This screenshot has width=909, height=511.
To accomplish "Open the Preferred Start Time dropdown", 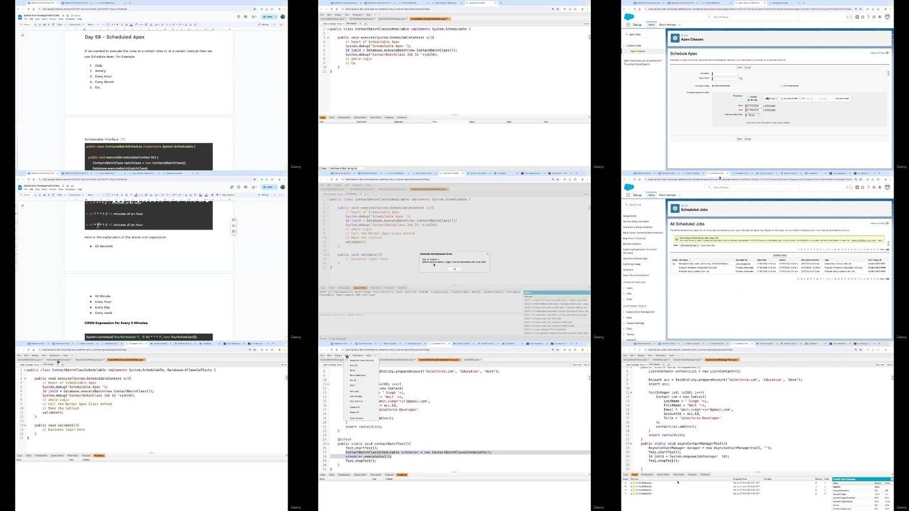I will click(753, 115).
